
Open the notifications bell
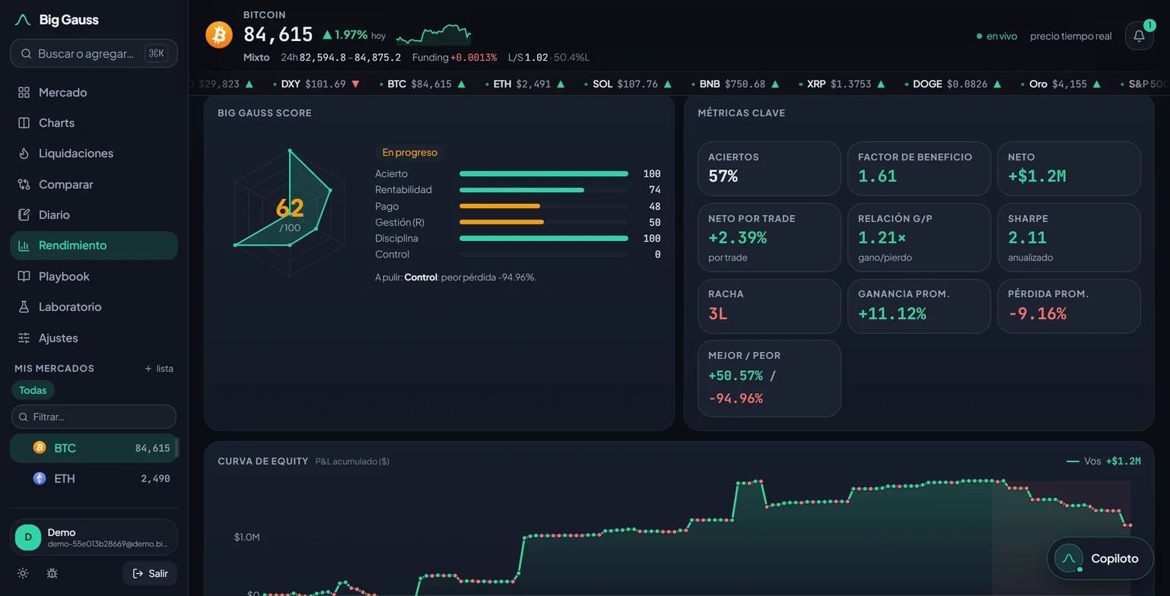point(1139,36)
